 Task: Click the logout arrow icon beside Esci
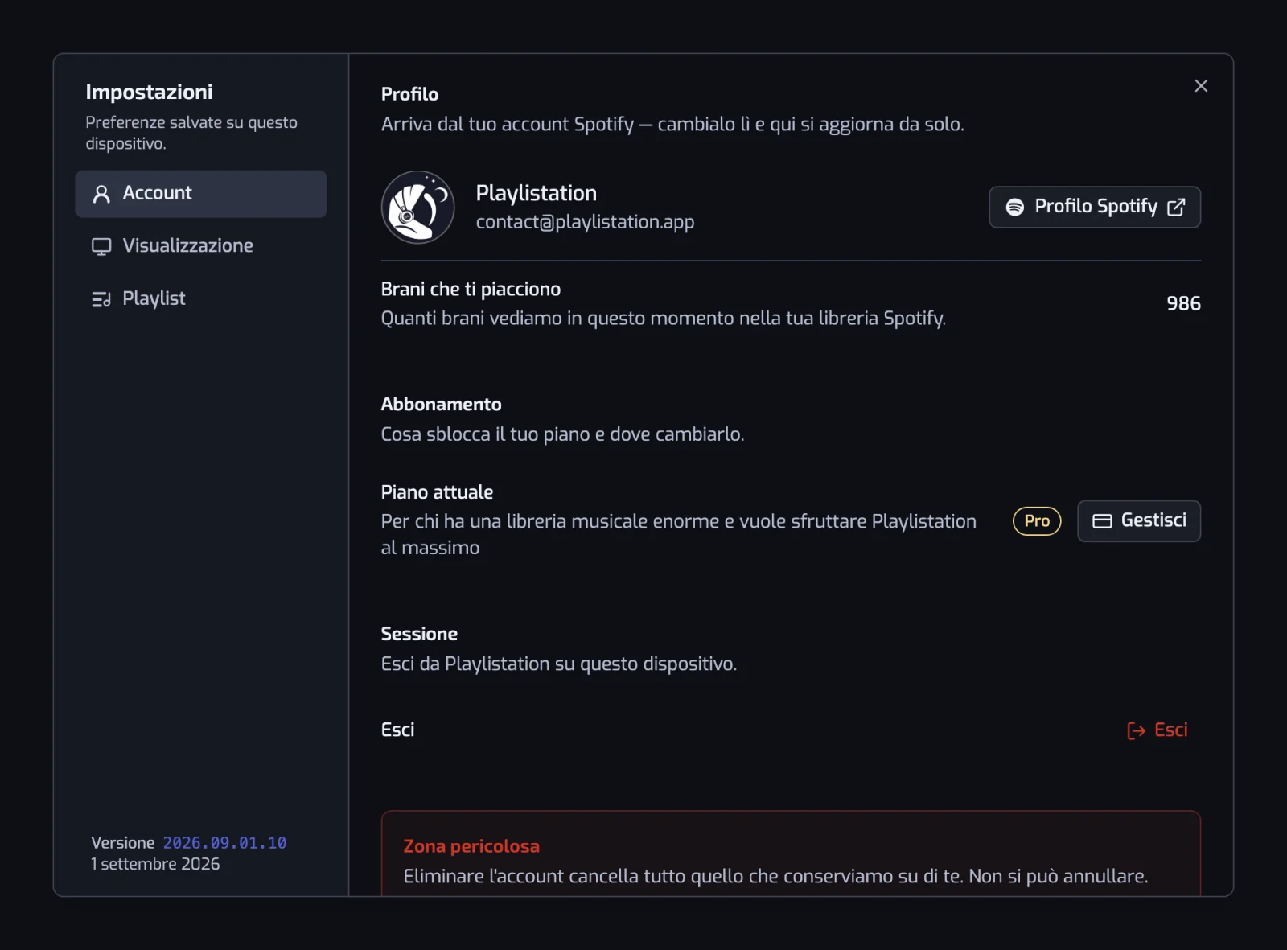(x=1136, y=730)
